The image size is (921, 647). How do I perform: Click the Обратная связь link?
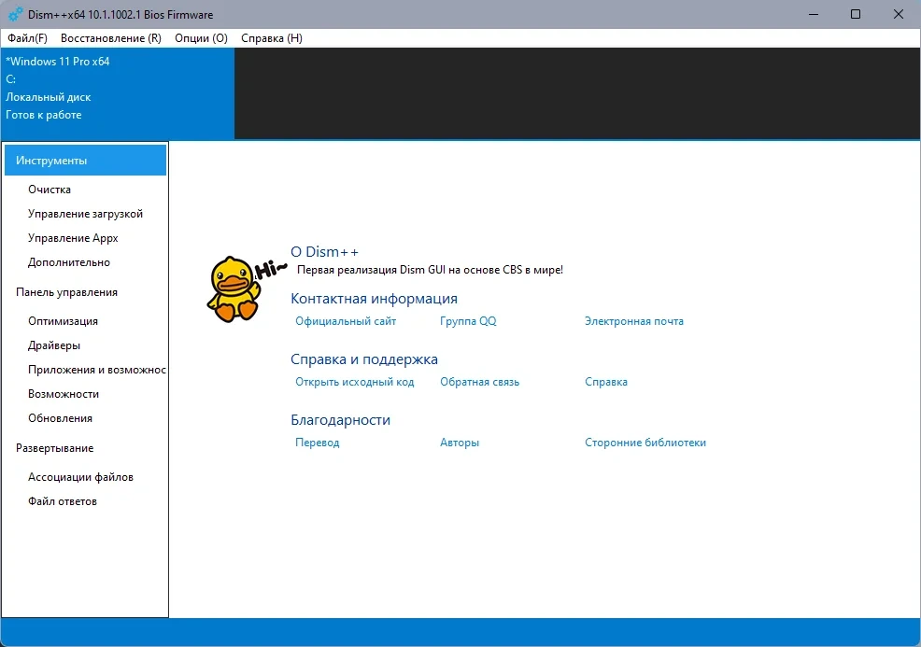(479, 382)
